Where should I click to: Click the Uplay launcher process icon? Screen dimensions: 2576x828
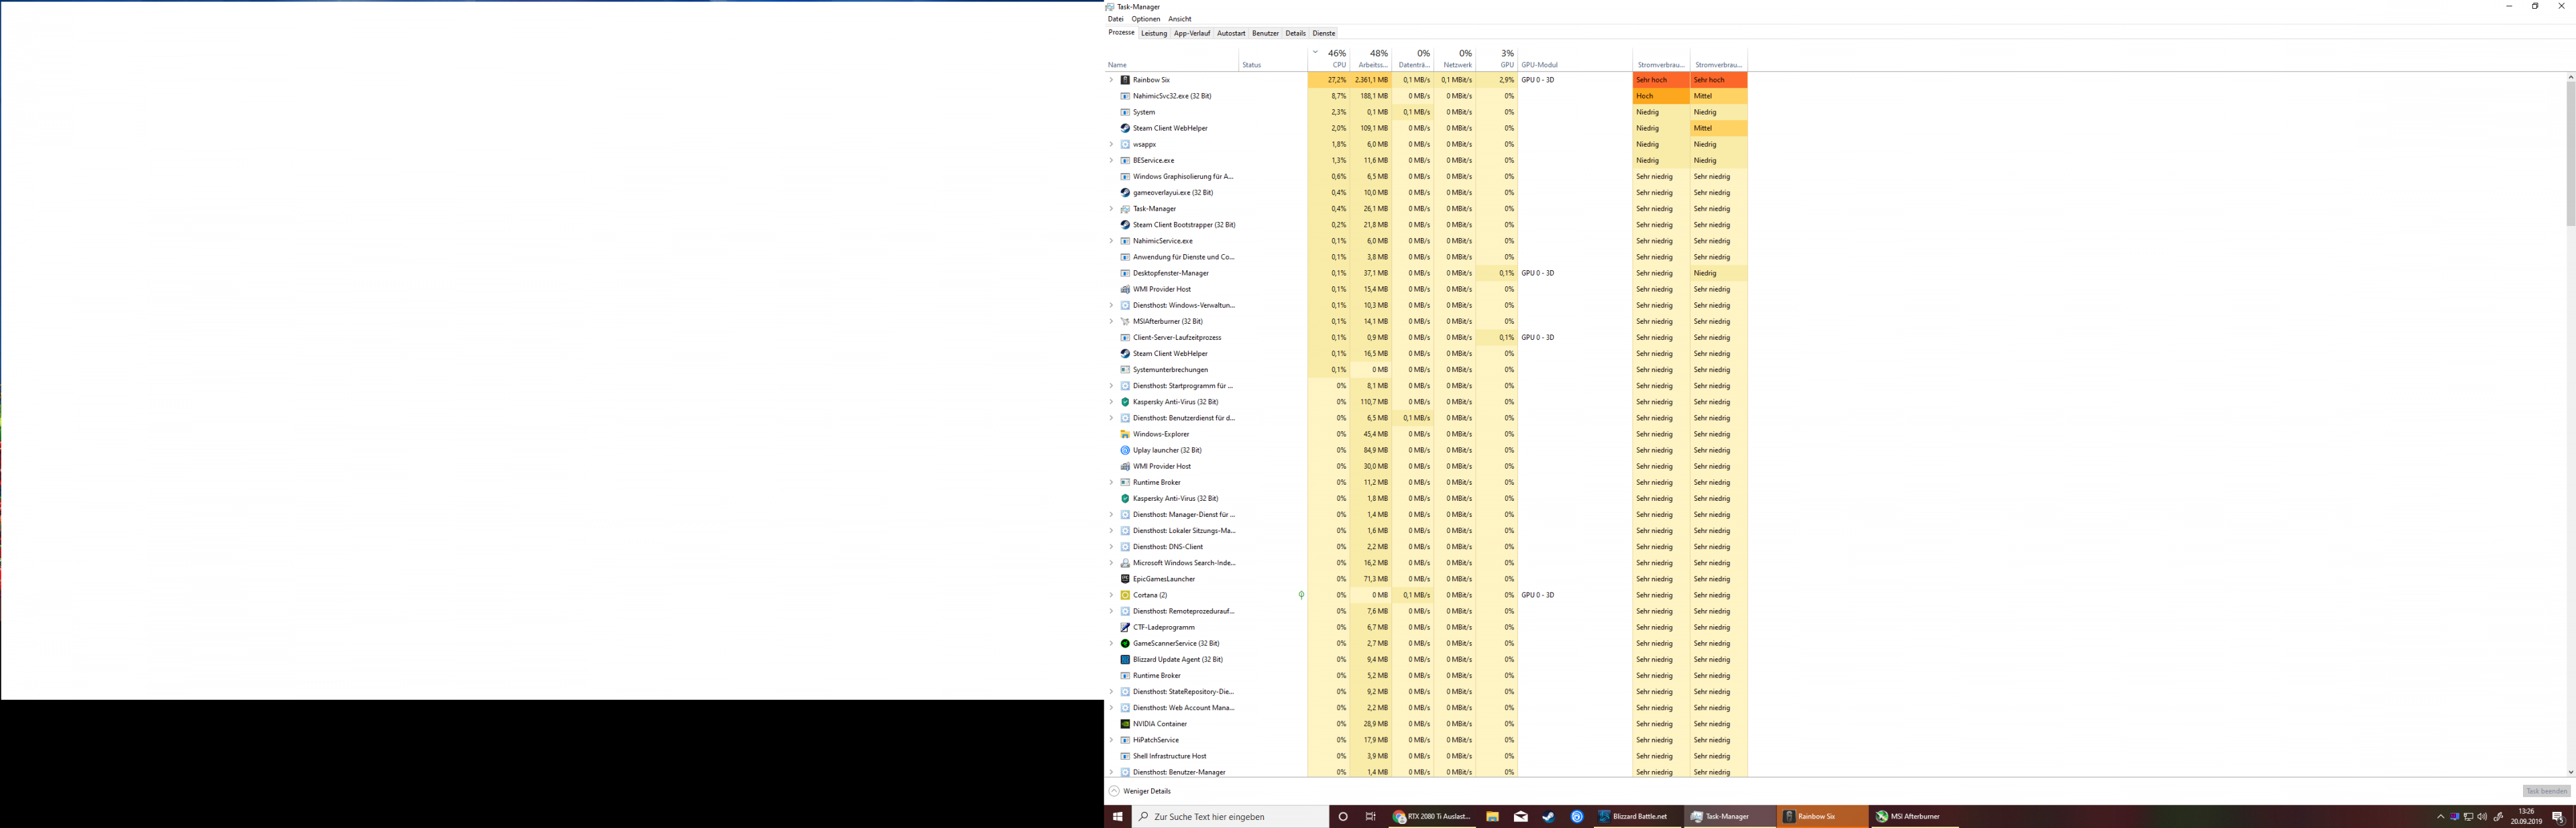click(1125, 450)
